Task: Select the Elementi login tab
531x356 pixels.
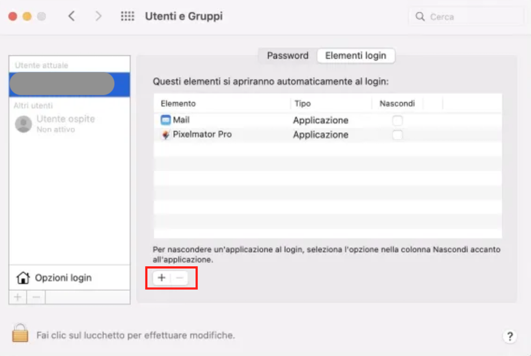Action: click(356, 56)
